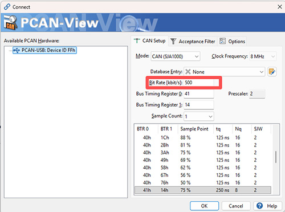Click the timing table vertical scrollbar

pyautogui.click(x=276, y=157)
